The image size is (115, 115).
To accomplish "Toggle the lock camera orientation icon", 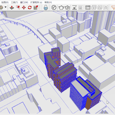I will (x=106, y=8).
